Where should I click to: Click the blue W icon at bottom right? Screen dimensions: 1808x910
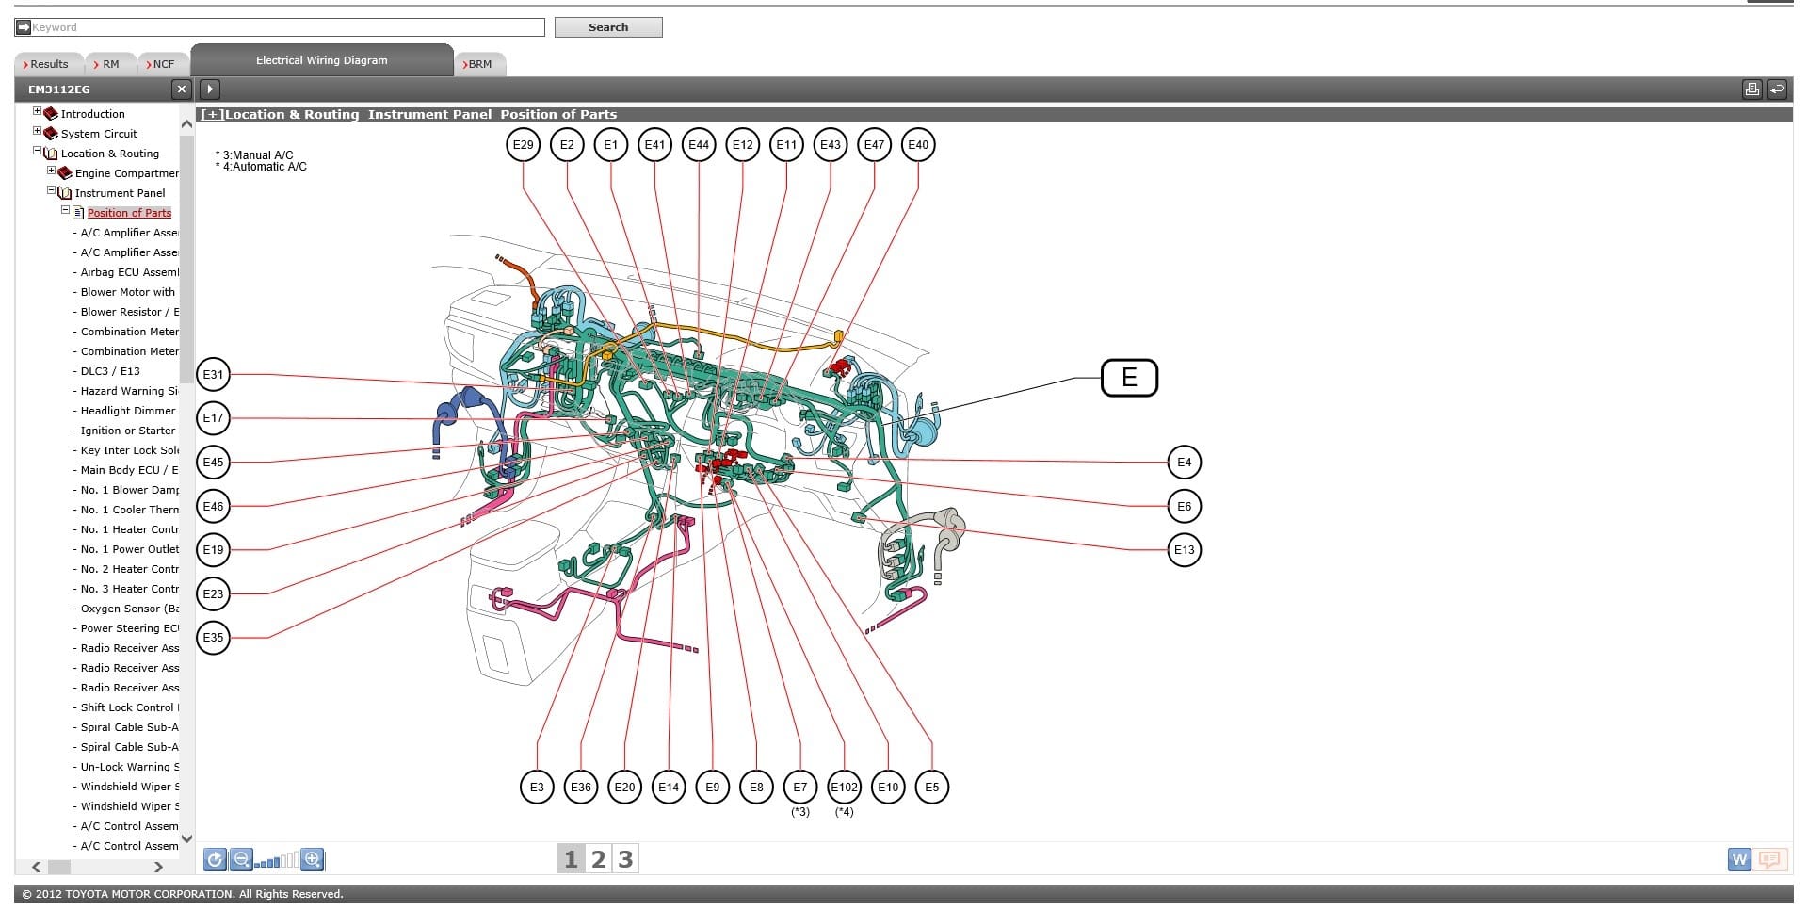1739,859
